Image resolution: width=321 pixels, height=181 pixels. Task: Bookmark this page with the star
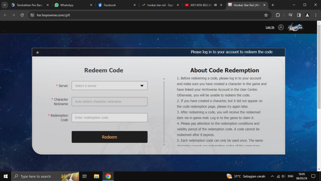[x=266, y=15]
